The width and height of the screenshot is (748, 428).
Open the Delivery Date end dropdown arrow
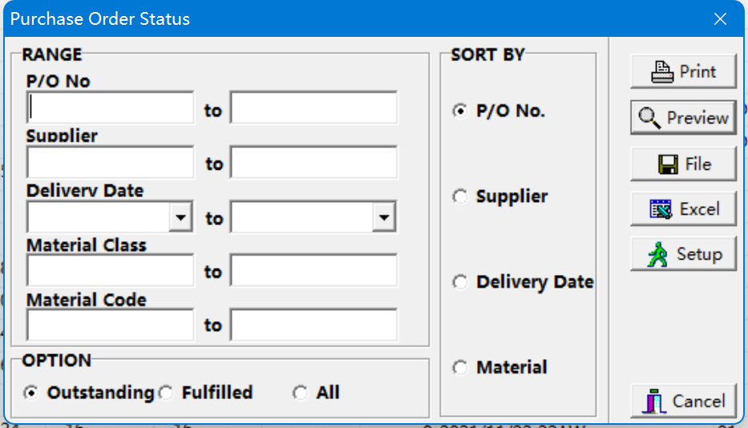[x=384, y=217]
